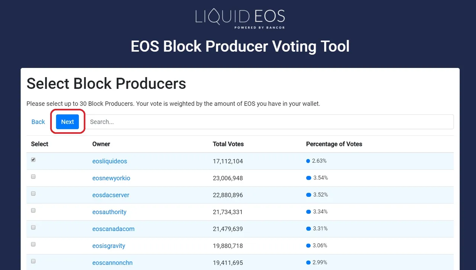Open the eosliquideos owner link
Screen dimensions: 476x270
[x=110, y=161]
